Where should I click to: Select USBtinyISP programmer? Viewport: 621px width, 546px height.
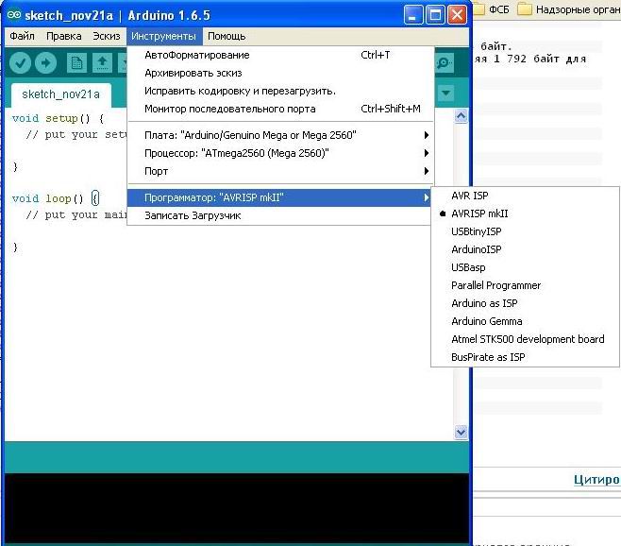point(525,231)
